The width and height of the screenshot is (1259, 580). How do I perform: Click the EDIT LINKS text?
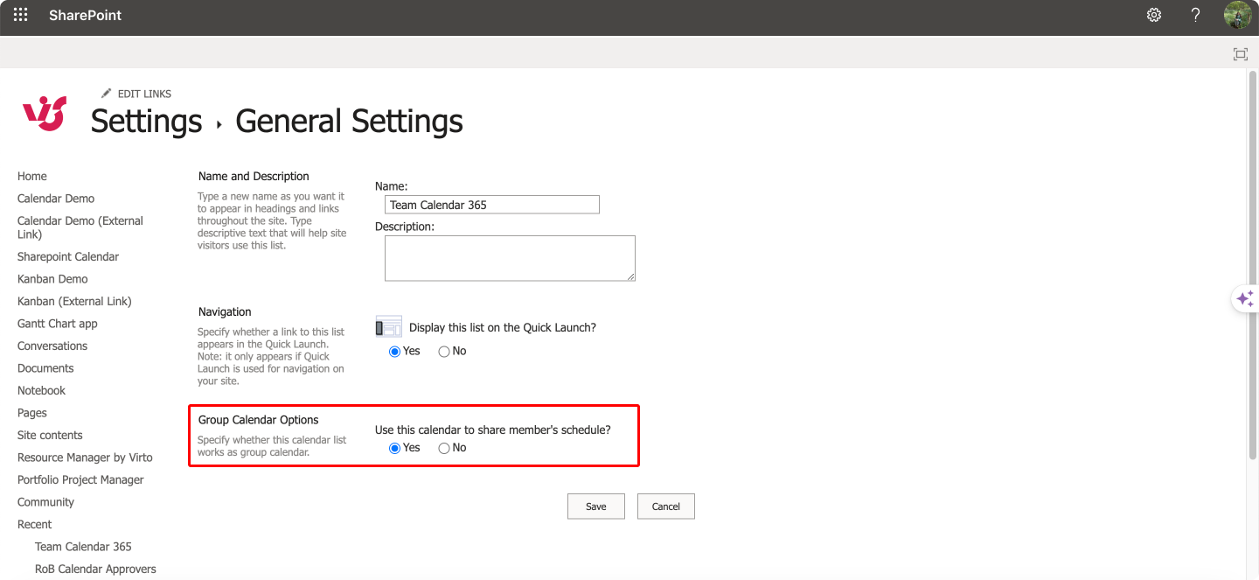(145, 94)
